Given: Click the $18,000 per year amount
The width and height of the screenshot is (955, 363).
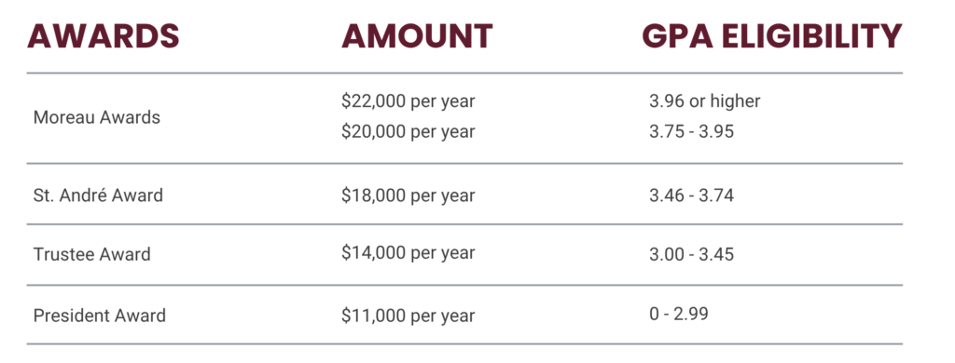Looking at the screenshot, I should (x=408, y=195).
